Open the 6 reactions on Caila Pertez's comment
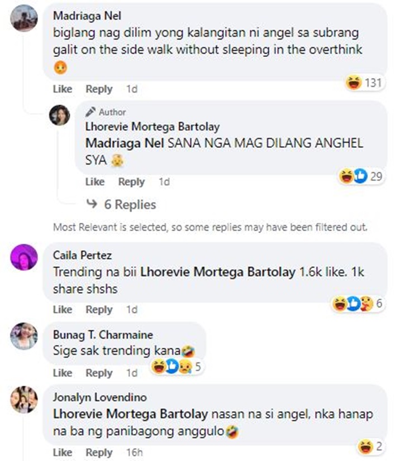 pyautogui.click(x=358, y=304)
